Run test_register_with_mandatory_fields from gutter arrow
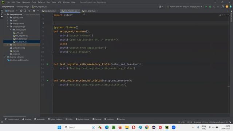233x131 pixels. [47, 64]
